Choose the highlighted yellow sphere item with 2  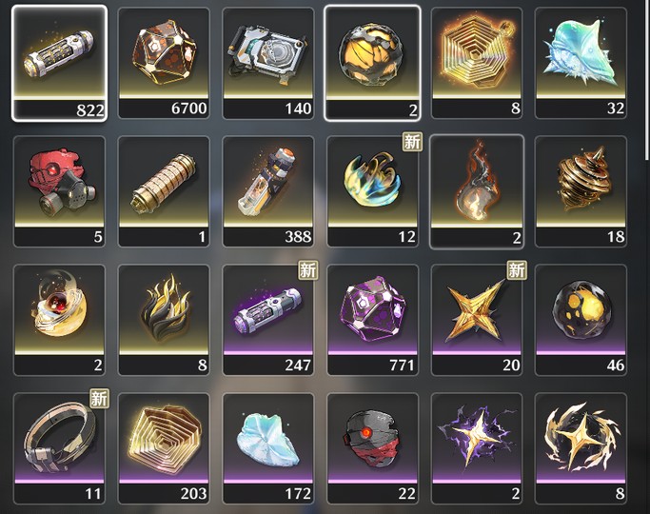(x=372, y=63)
